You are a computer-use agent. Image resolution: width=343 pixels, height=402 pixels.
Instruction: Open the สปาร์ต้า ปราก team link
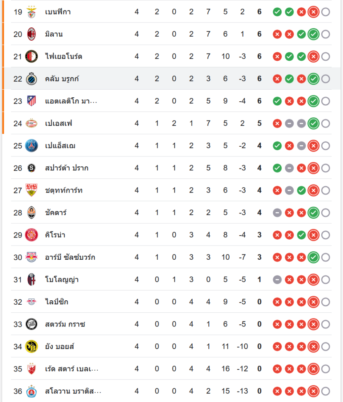pyautogui.click(x=67, y=168)
